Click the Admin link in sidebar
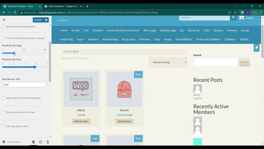 coord(197,95)
